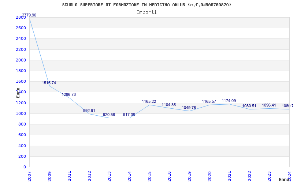The image size is (293, 183).
Task: Click the 200 y-axis tick label
Action: [22, 156]
